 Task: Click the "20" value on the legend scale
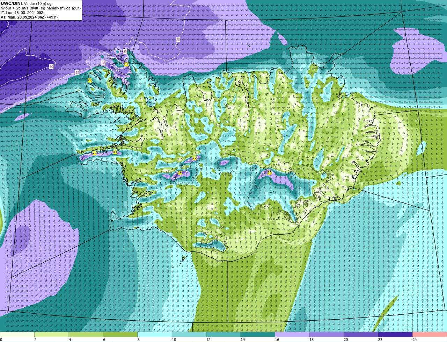pos(346,340)
